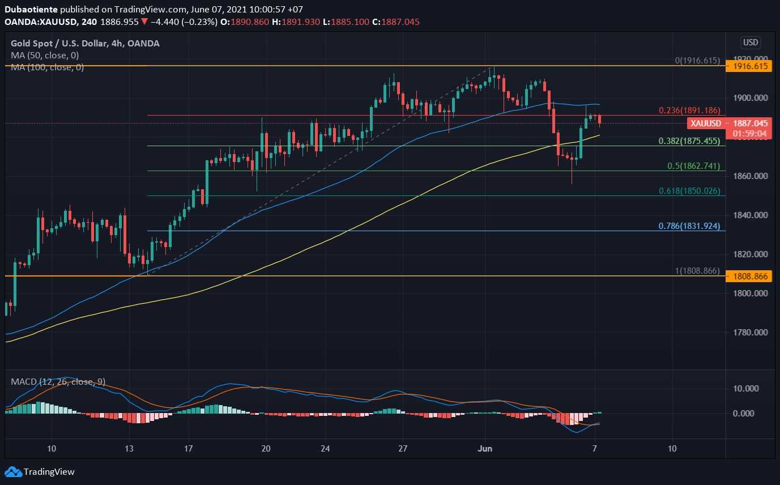Select the MACD (12, 26, close, 9) legend

[x=58, y=382]
